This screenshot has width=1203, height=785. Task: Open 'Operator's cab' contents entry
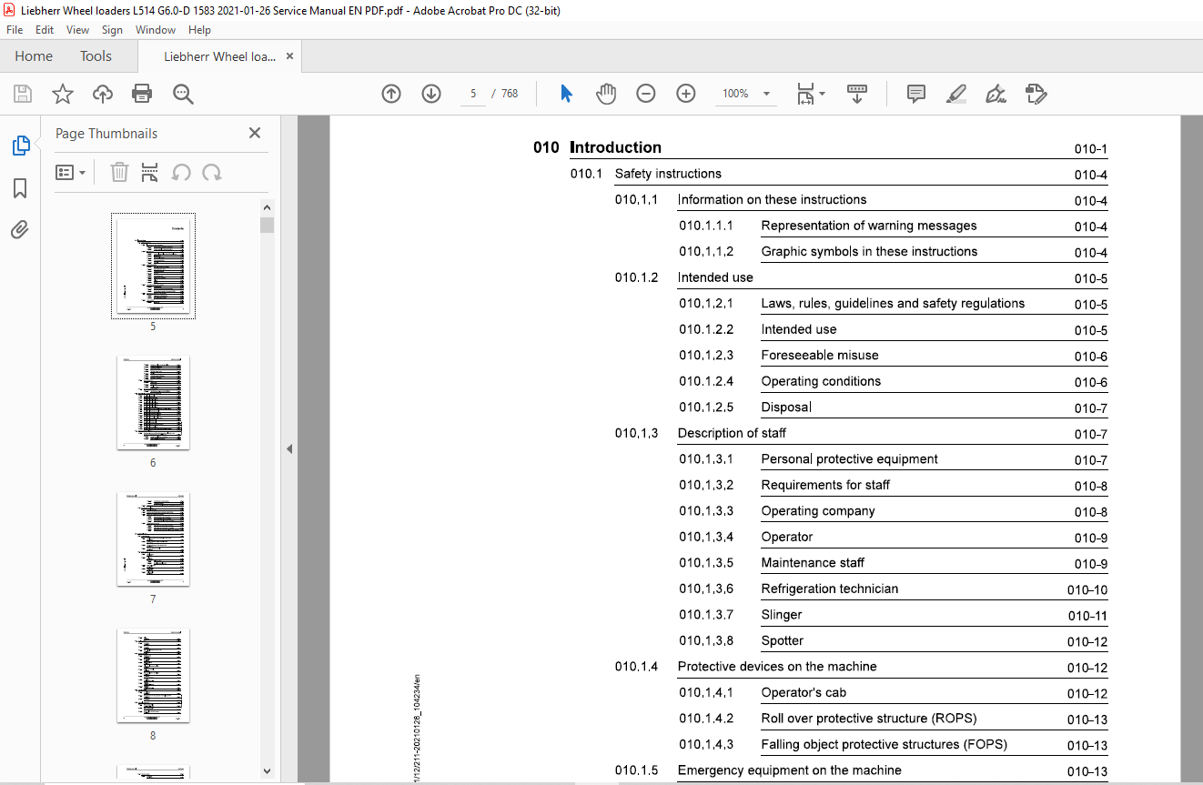[804, 693]
